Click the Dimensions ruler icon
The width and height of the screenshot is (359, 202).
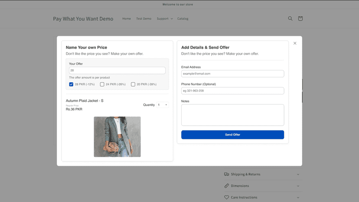point(226,186)
